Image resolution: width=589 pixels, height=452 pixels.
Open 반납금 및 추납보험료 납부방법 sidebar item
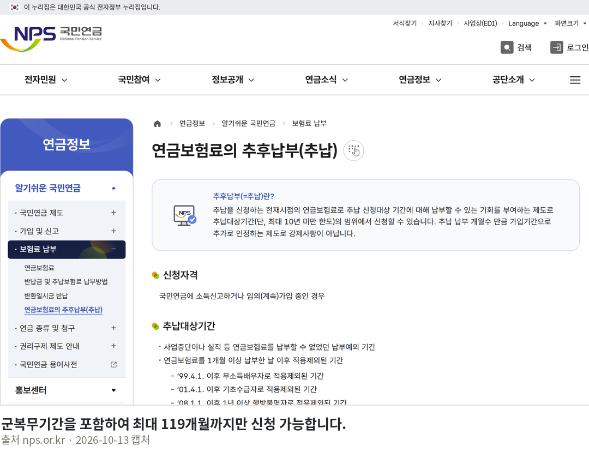[66, 281]
